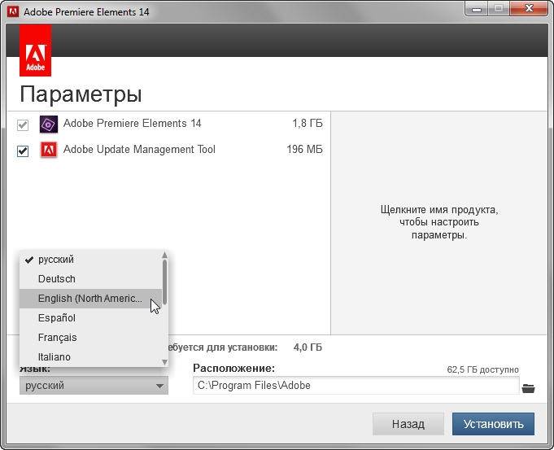Image resolution: width=554 pixels, height=450 pixels.
Task: Click the 1,8 ГБ size value
Action: click(308, 124)
